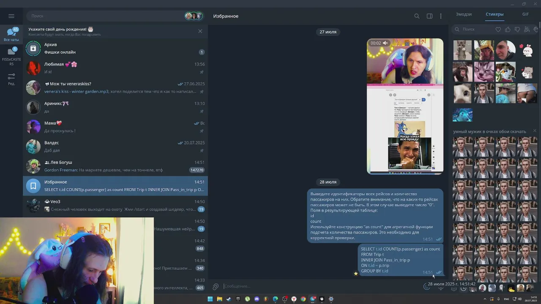Open the Архив archive avatar
Viewport: 541px width, 304px height.
(33, 48)
